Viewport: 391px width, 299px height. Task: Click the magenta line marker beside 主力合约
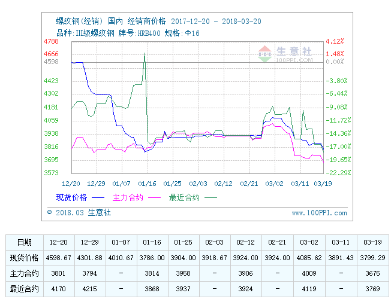pos(155,197)
